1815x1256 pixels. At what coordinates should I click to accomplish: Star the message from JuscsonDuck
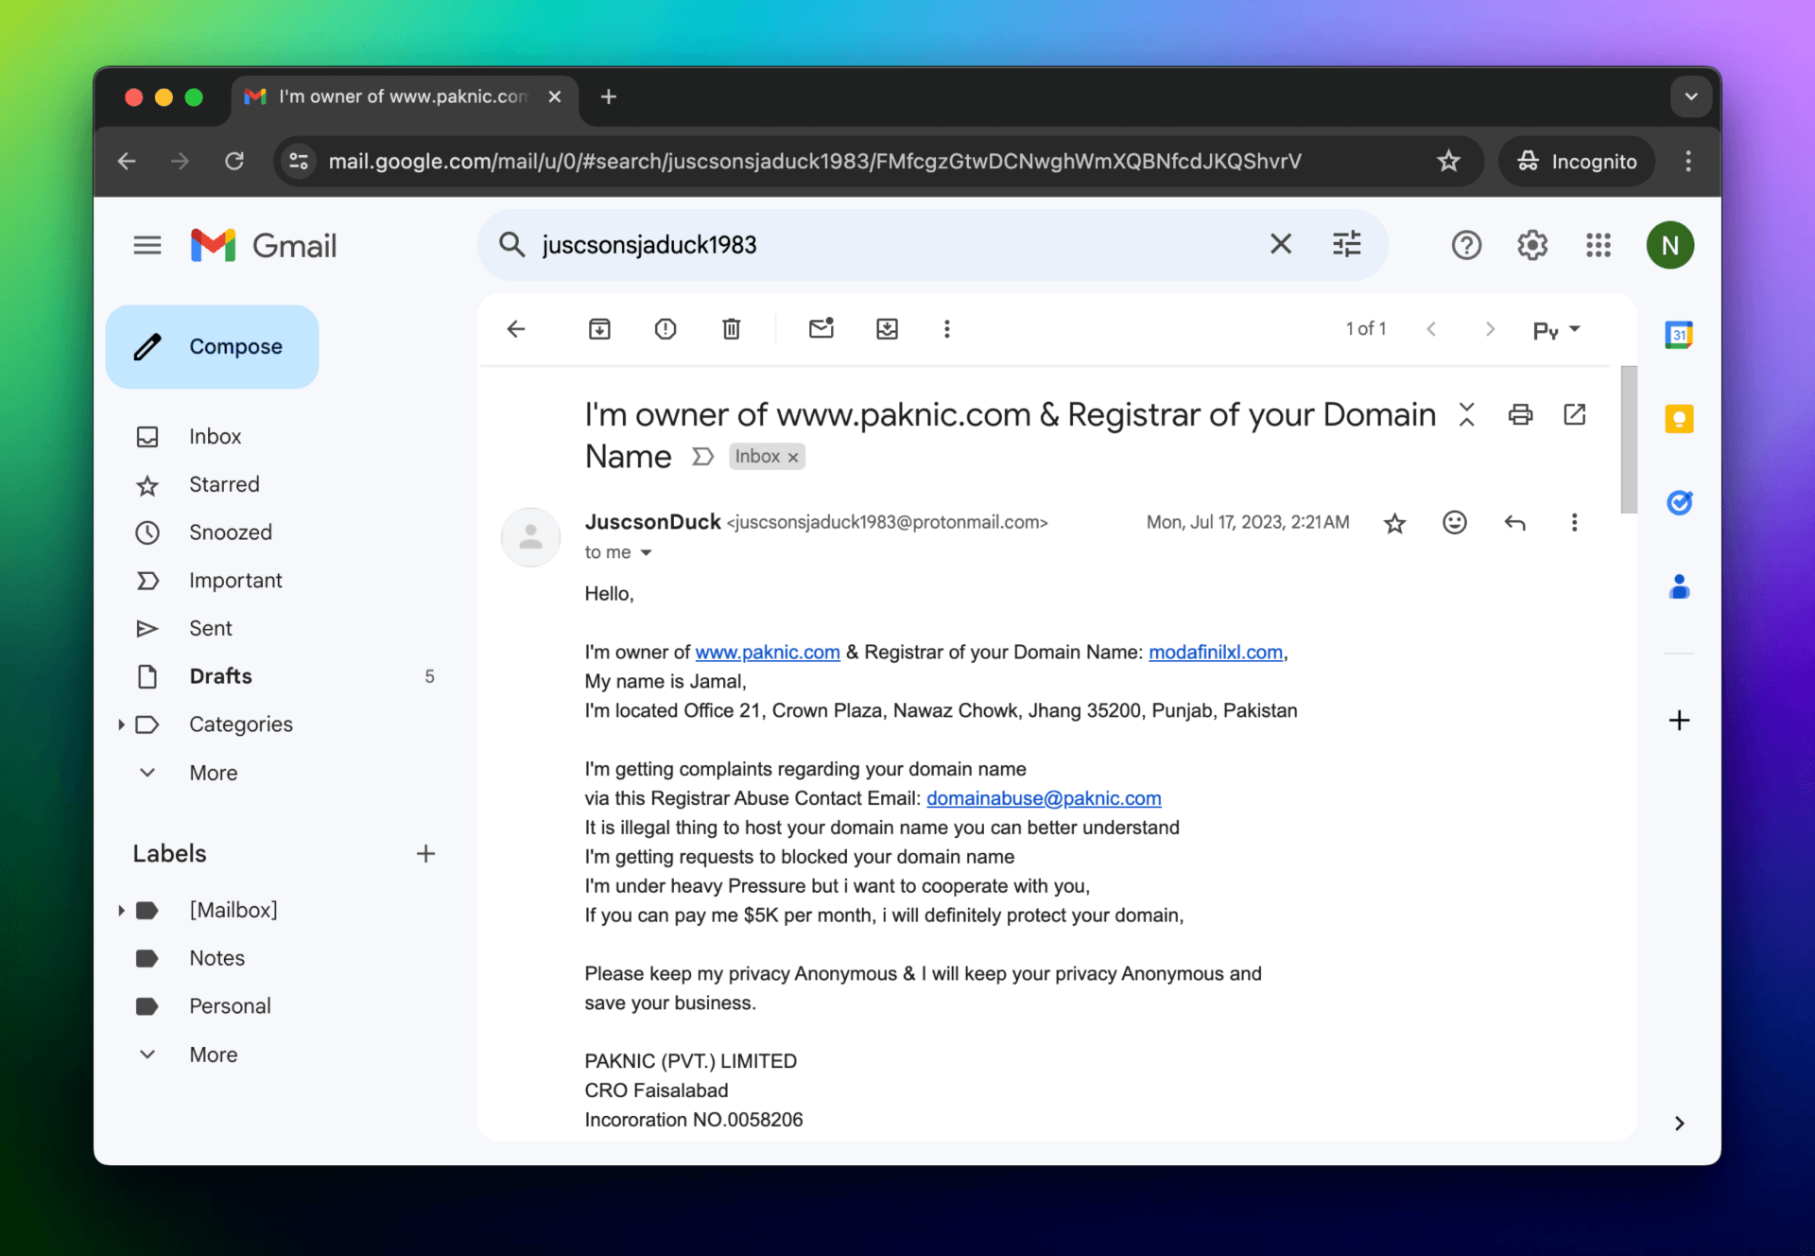pos(1394,522)
